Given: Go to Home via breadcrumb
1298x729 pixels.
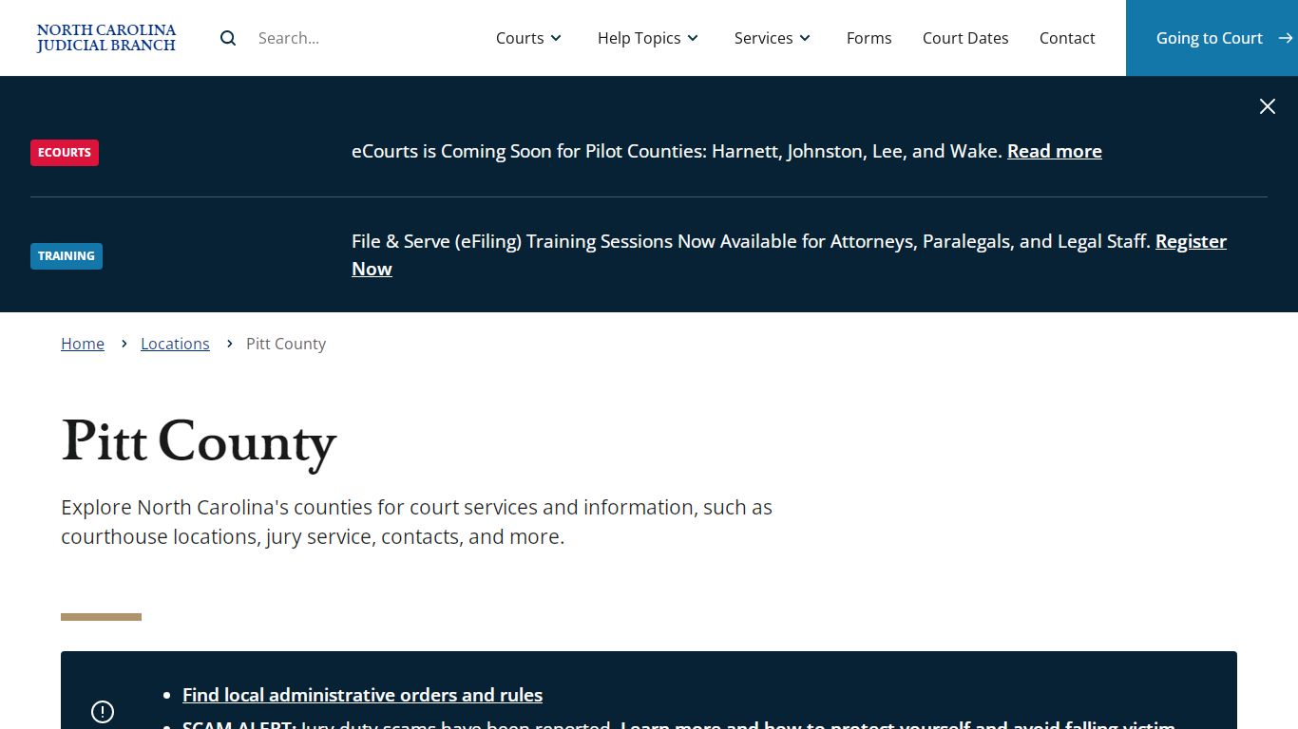Looking at the screenshot, I should (83, 344).
